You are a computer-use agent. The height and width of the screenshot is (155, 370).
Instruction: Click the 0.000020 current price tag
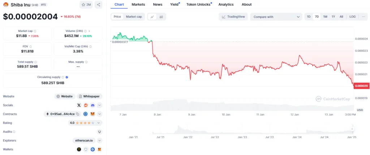[362, 86]
